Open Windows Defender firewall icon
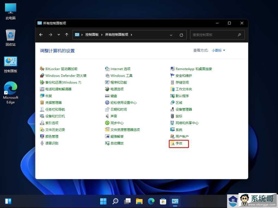The height and width of the screenshot is (208, 278). (42, 75)
